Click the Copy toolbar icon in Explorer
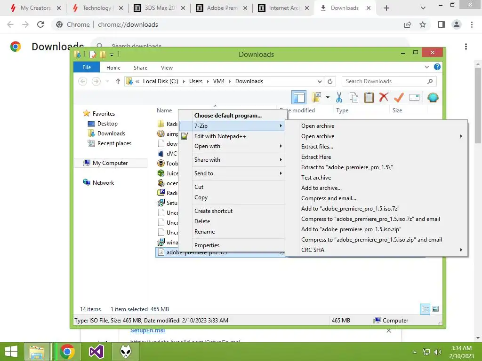The height and width of the screenshot is (361, 482). coord(354,98)
